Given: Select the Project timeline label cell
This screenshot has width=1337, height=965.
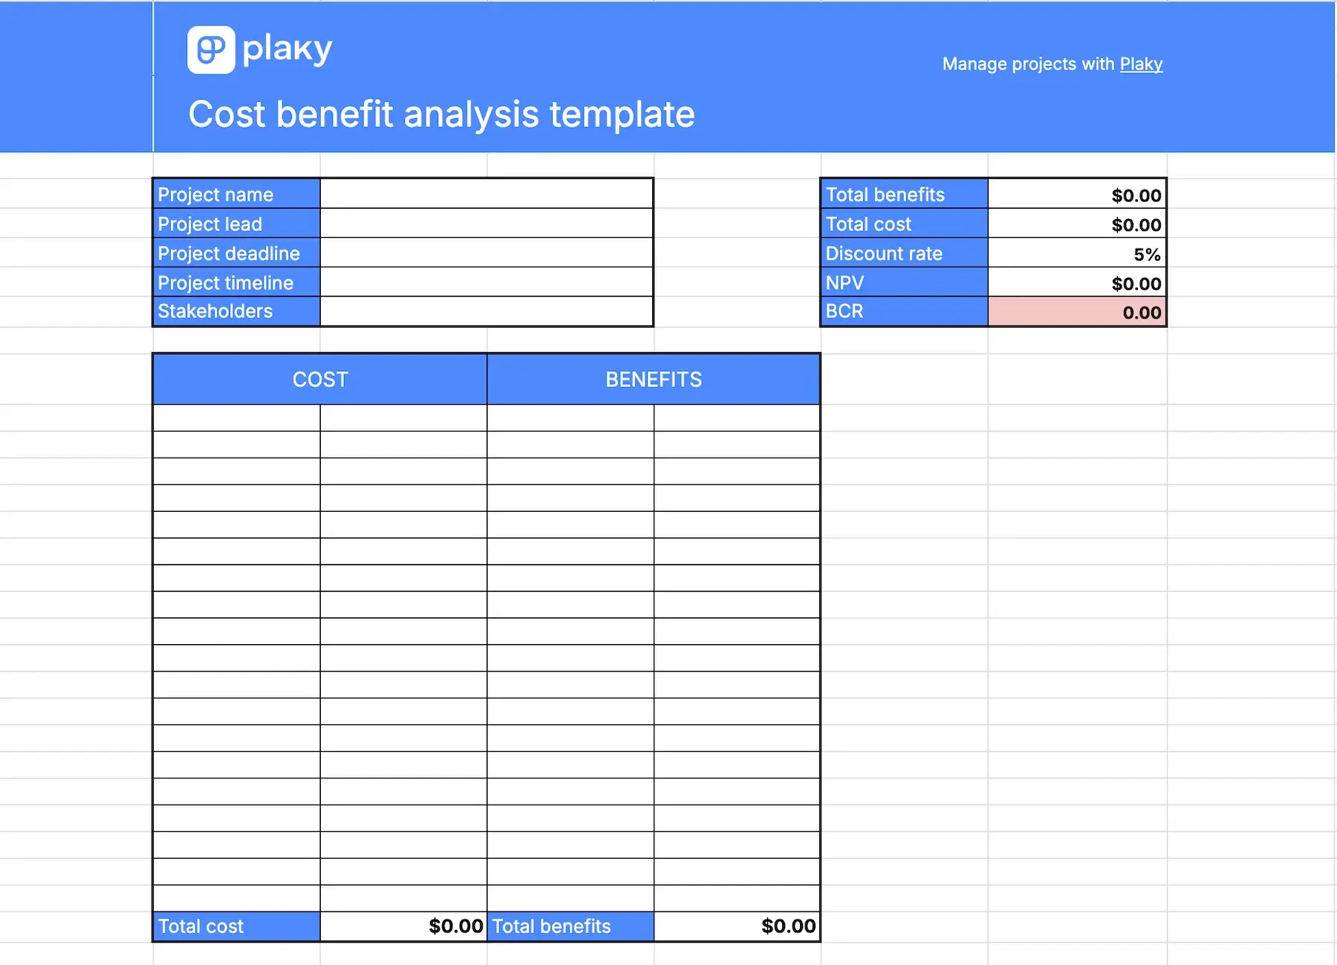Looking at the screenshot, I should 237,282.
